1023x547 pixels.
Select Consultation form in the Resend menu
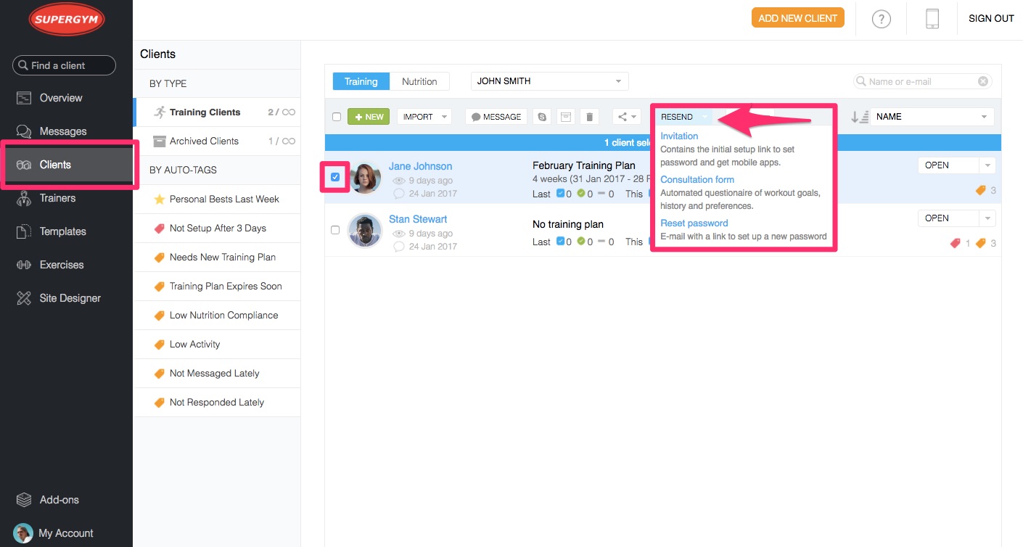tap(697, 180)
